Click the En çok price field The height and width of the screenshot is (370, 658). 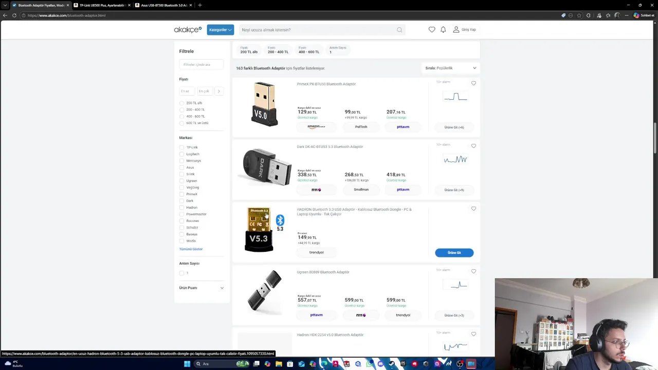click(x=205, y=91)
